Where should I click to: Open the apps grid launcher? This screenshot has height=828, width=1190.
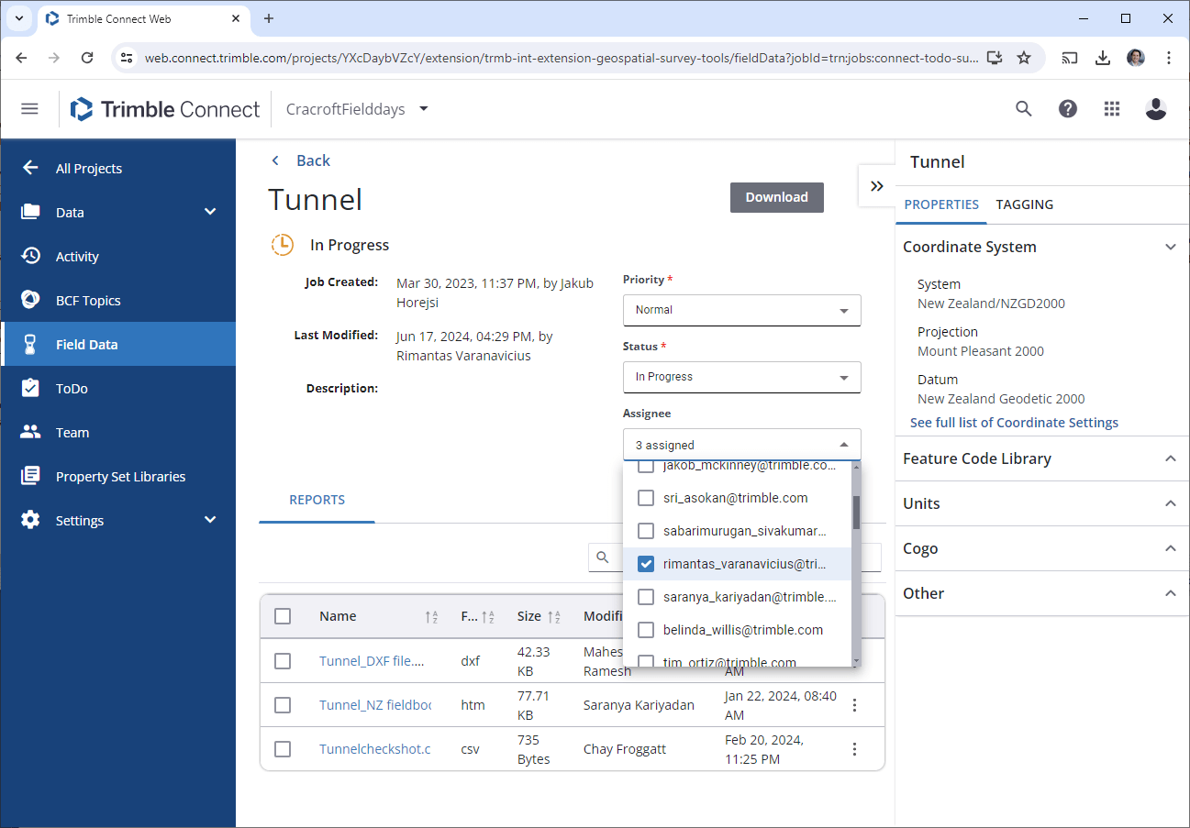point(1112,109)
